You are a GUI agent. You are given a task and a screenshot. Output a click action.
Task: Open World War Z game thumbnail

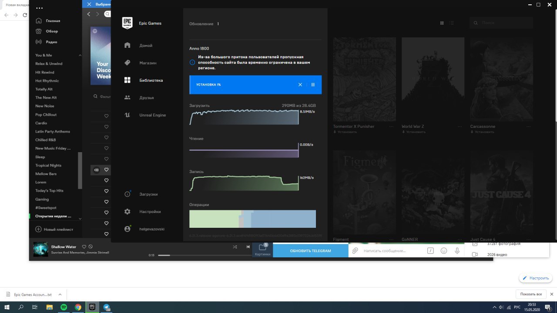coord(433,79)
